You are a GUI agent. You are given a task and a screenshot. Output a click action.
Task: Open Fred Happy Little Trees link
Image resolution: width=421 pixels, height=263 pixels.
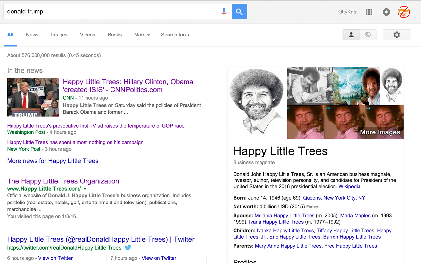click(x=351, y=246)
